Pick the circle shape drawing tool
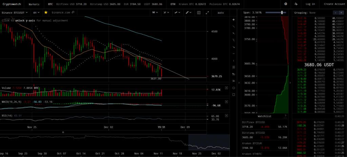 [x=233, y=88]
